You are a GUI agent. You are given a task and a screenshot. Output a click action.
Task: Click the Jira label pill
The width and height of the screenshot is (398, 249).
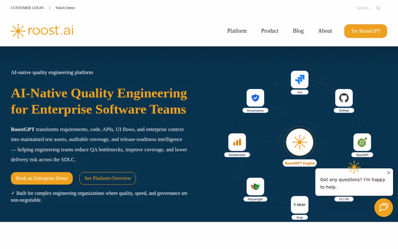tap(299, 92)
